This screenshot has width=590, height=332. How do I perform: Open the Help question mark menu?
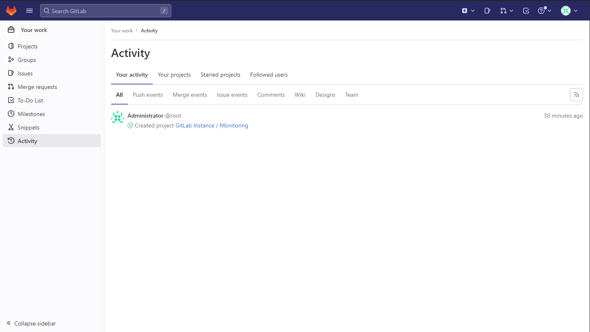tap(545, 11)
